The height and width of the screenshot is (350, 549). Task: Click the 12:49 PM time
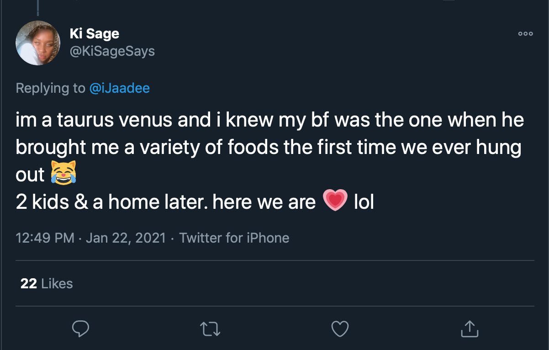click(45, 238)
